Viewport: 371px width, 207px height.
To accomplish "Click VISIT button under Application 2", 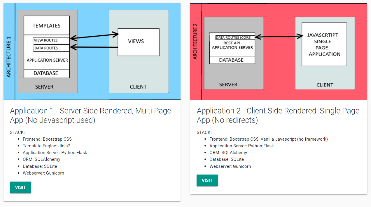I will point(207,180).
